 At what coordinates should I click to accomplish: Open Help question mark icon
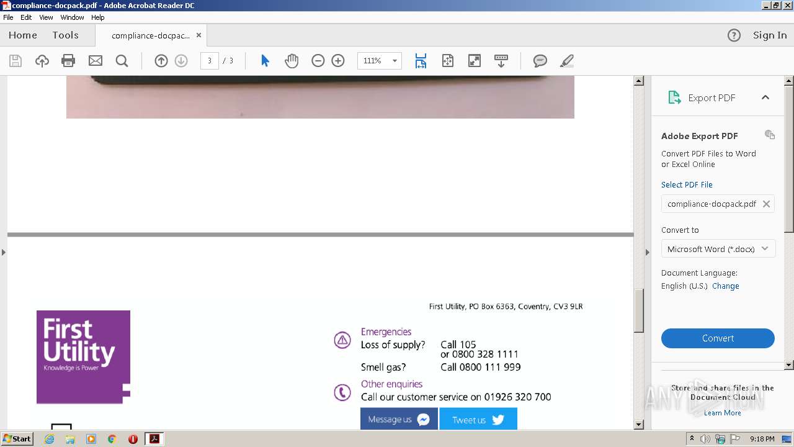coord(734,35)
